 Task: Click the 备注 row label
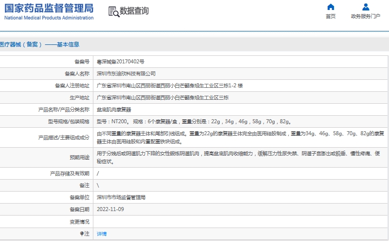[84, 186]
